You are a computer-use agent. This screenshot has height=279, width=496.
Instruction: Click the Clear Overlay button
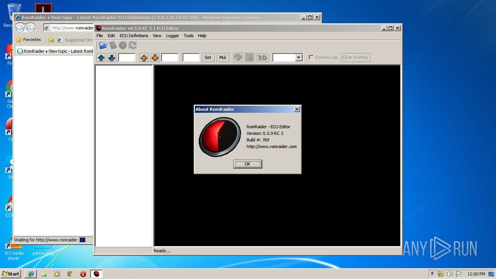pyautogui.click(x=355, y=57)
